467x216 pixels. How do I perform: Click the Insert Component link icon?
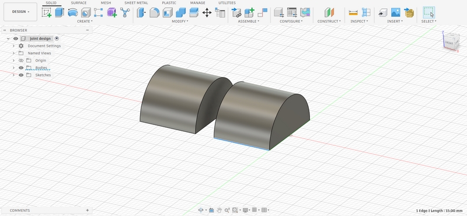click(x=236, y=12)
